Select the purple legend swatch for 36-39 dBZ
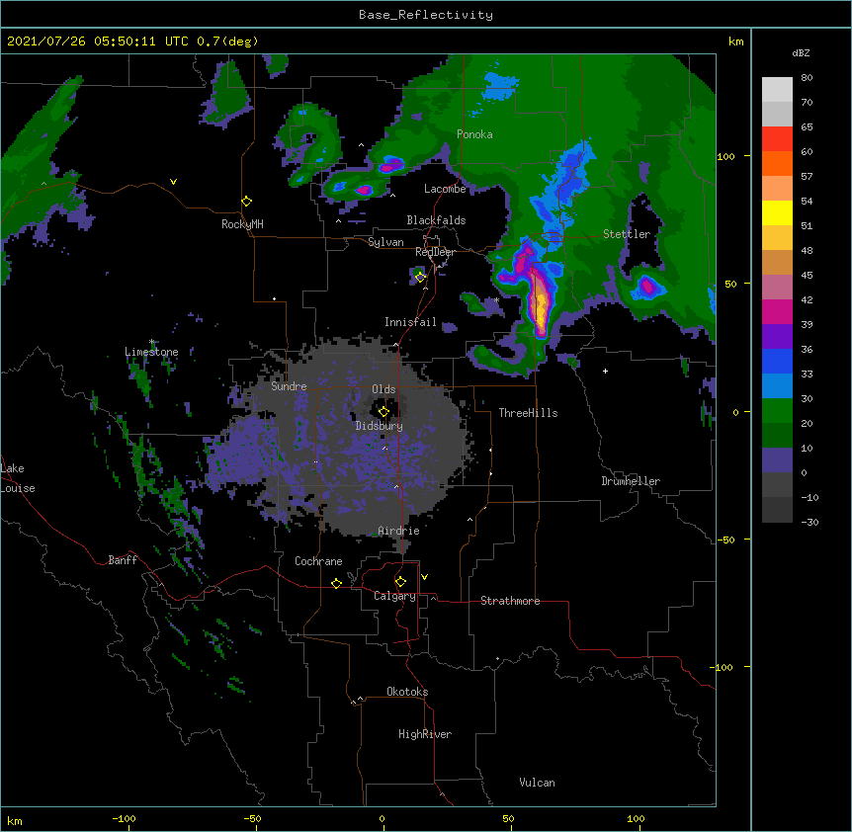Screen dimensions: 852x832 tap(777, 337)
